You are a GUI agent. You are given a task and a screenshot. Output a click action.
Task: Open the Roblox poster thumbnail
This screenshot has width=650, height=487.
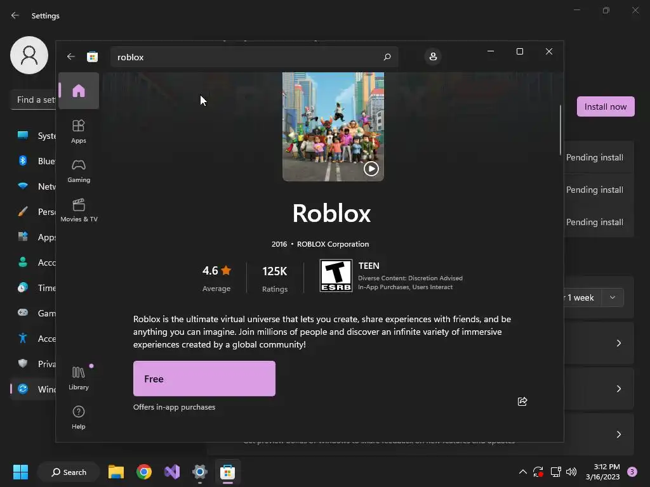[x=333, y=127]
